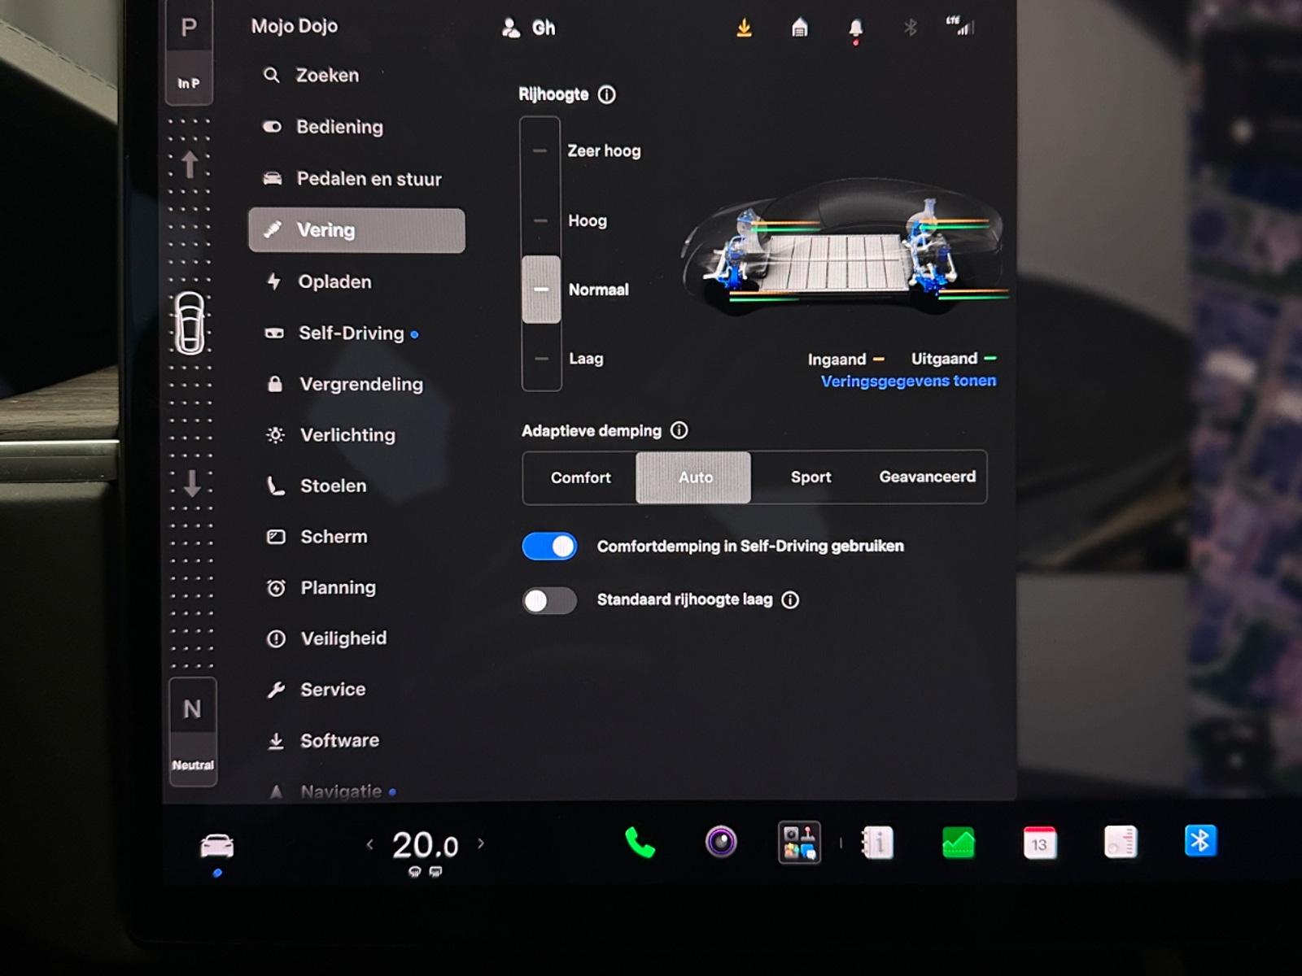Screen dimensions: 1302x976
Task: Open the software update download icon
Action: click(x=744, y=28)
